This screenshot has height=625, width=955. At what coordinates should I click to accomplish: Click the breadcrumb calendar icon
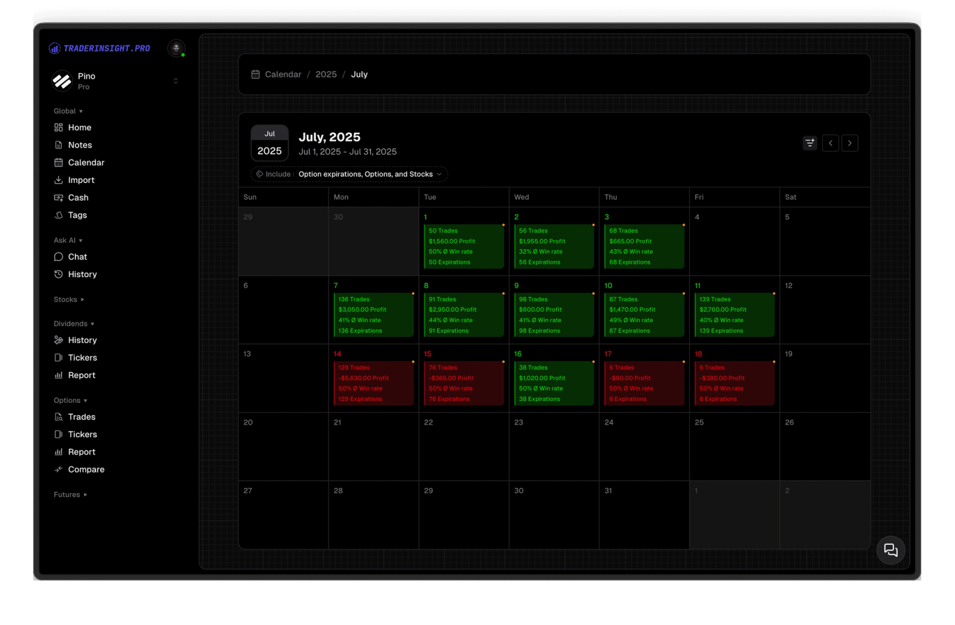[255, 74]
